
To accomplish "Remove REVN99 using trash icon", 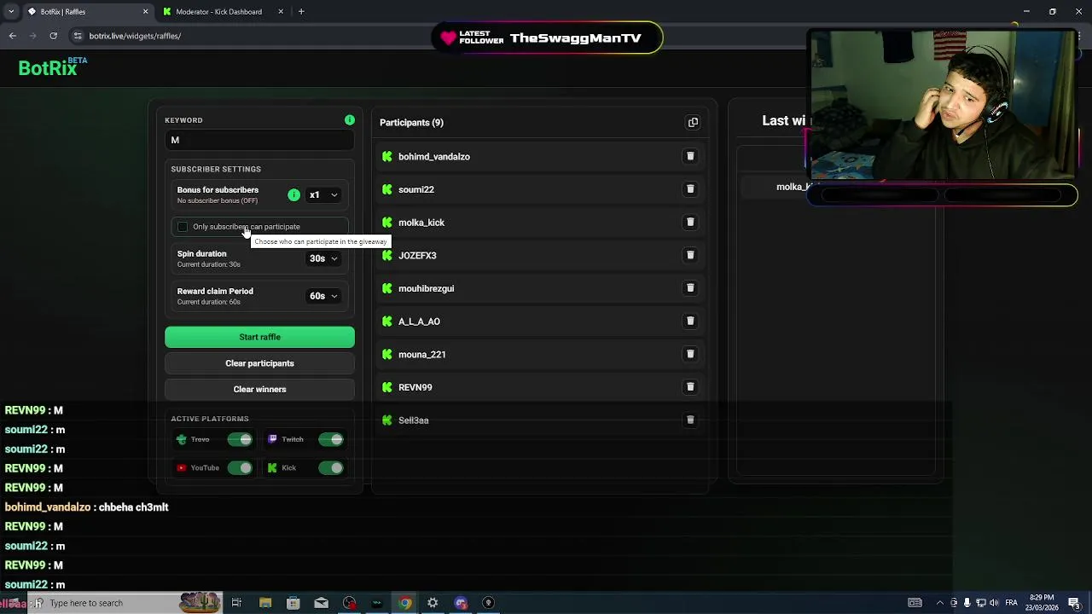I will pos(690,387).
